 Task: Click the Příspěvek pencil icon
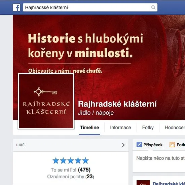coord(139,145)
